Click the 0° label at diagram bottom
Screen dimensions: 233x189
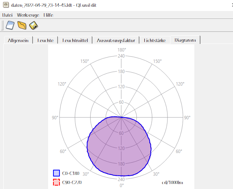point(122,186)
